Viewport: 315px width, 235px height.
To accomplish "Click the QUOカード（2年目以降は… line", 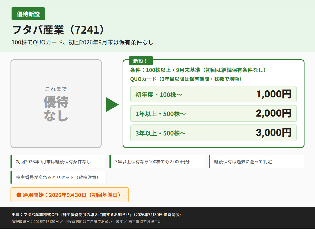I will (x=186, y=79).
